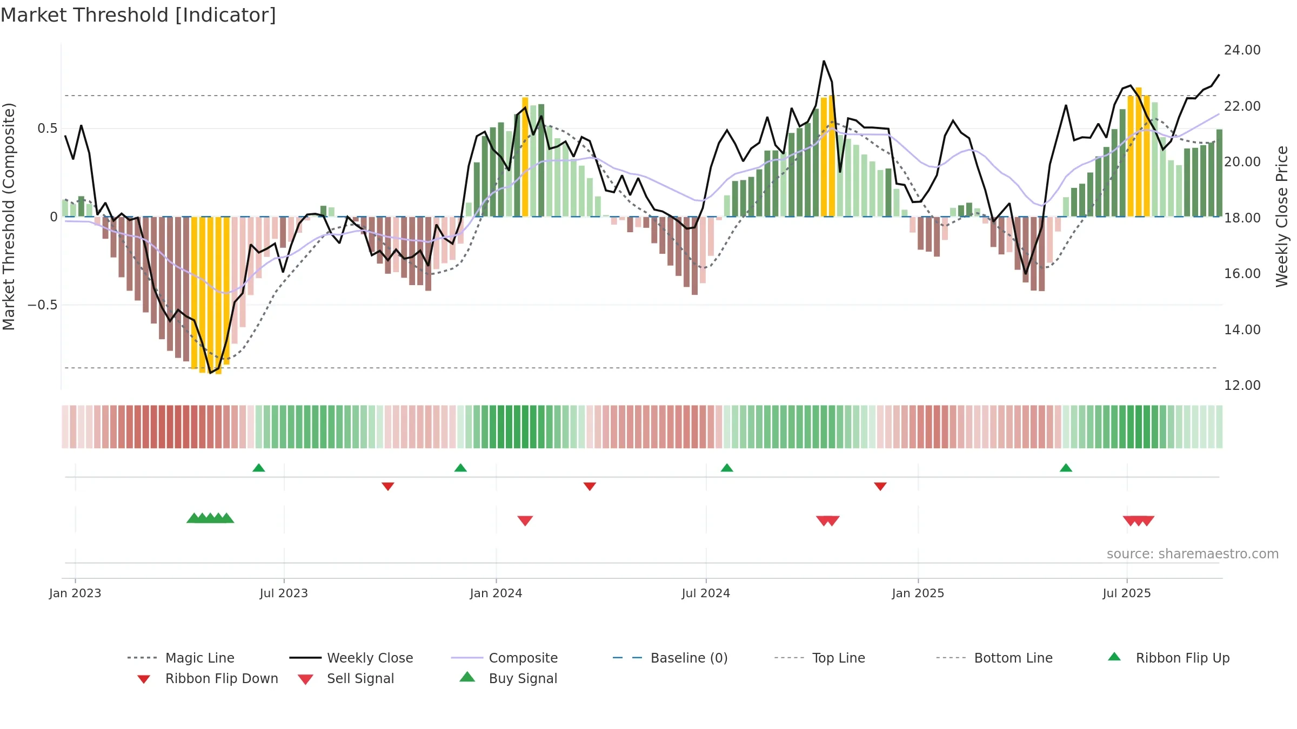Toggle the Magic Line legend entry
Viewport: 1297px width, 729px height.
coord(180,658)
